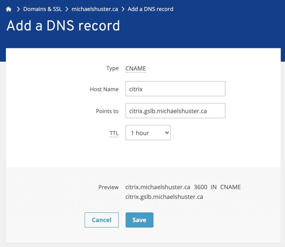The image size is (285, 247).
Task: Click the Host Name field label
Action: pyautogui.click(x=104, y=89)
